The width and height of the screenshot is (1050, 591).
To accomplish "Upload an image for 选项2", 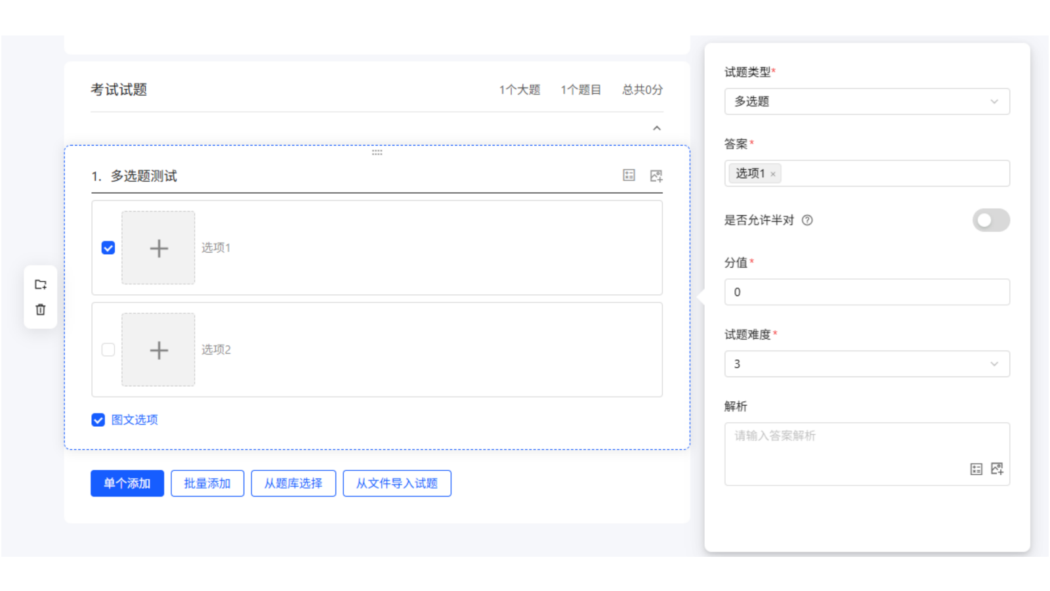I will [x=158, y=350].
